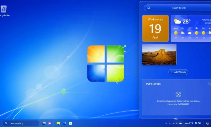This screenshot has height=127, width=211.
Task: Click the magnifier in Search the web
Action: pos(149,8)
